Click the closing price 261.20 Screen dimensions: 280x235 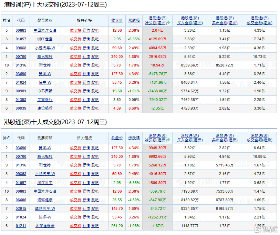click(x=117, y=226)
